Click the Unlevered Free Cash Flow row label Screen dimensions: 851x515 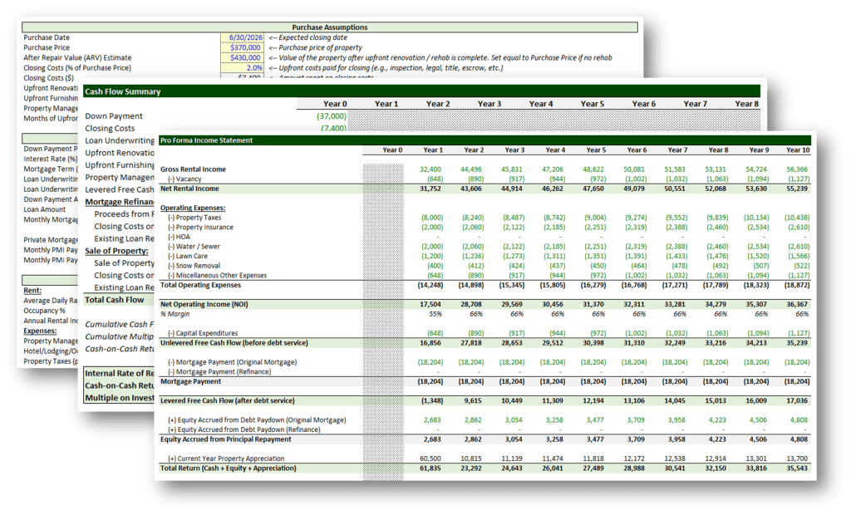click(234, 342)
